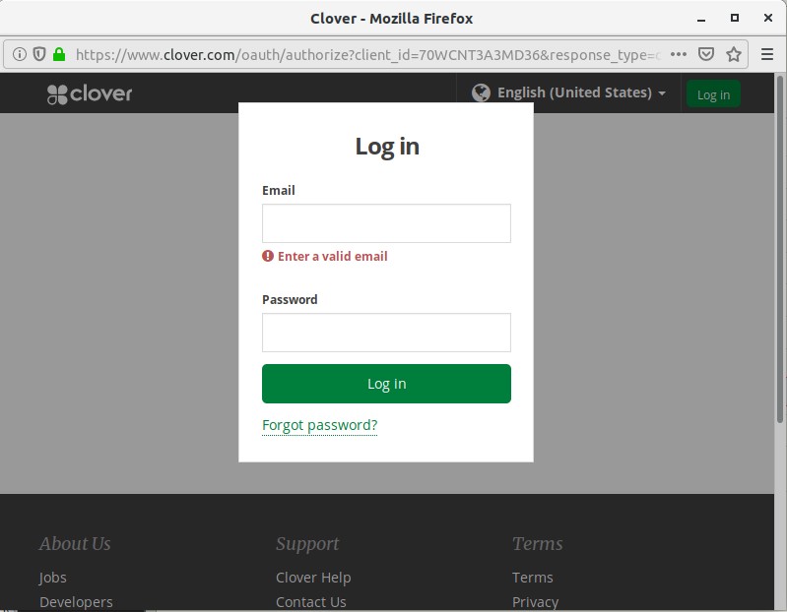Maximize the Firefox window

(734, 18)
